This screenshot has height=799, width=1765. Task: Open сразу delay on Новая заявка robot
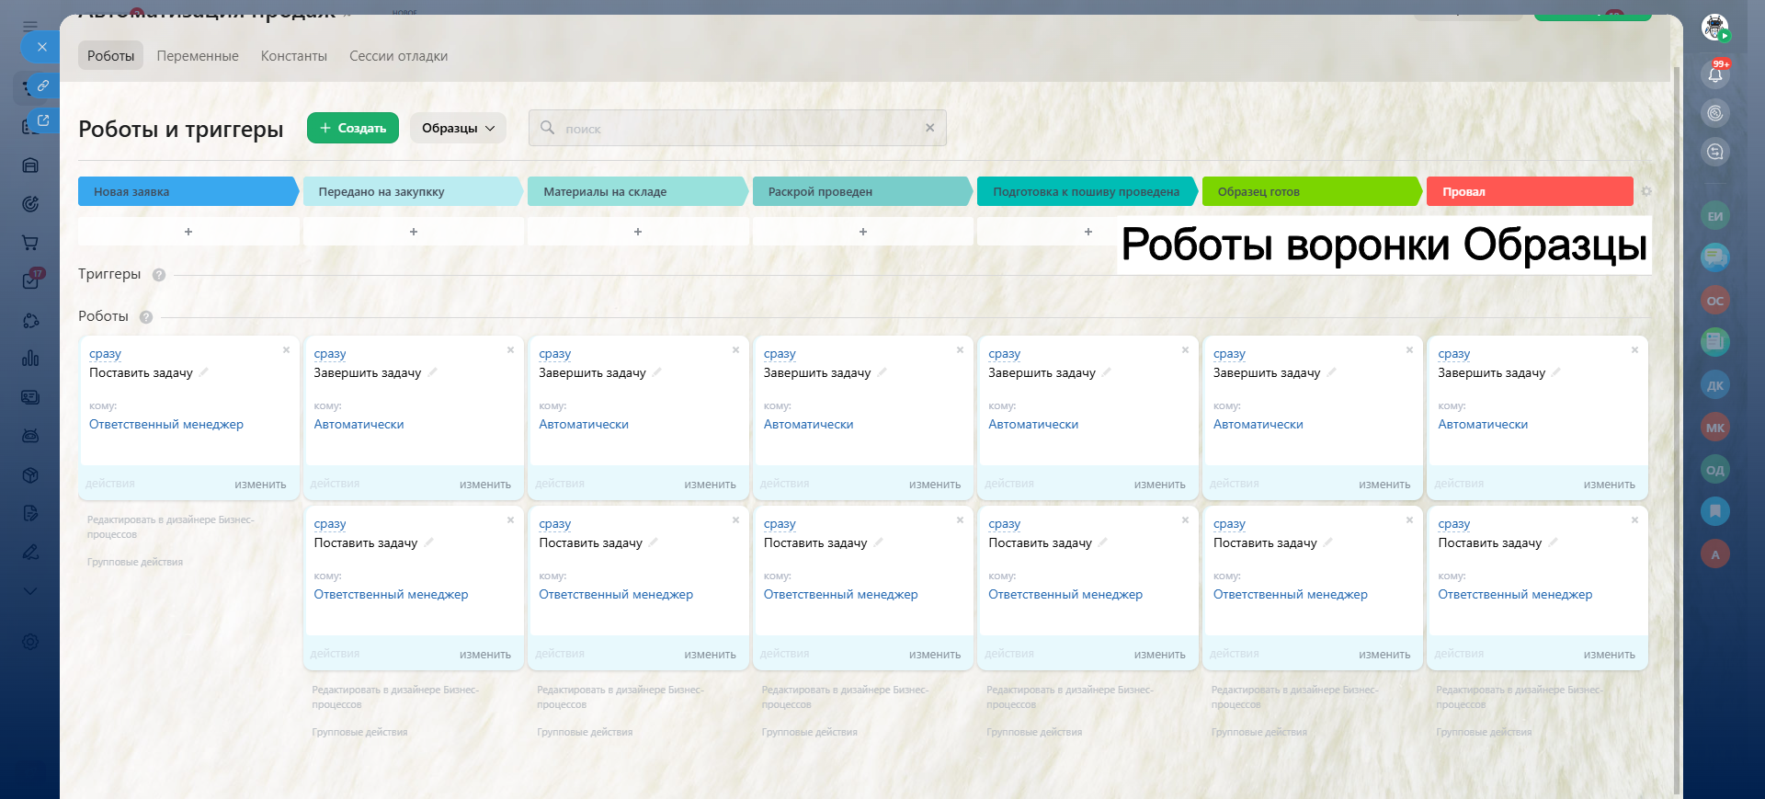(x=105, y=353)
